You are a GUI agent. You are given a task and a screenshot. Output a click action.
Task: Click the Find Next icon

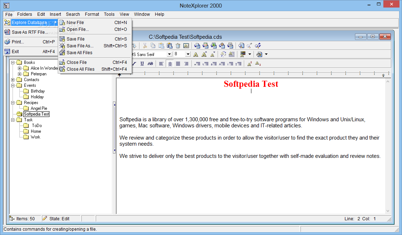tap(250, 46)
